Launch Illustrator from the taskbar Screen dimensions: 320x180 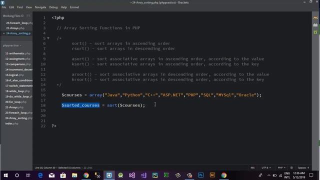pyautogui.click(x=212, y=175)
